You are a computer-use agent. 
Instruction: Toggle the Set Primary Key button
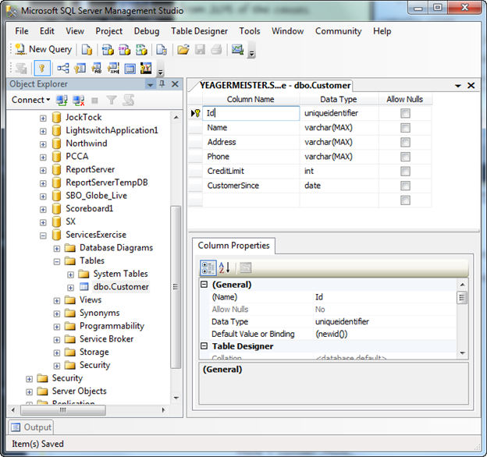42,69
